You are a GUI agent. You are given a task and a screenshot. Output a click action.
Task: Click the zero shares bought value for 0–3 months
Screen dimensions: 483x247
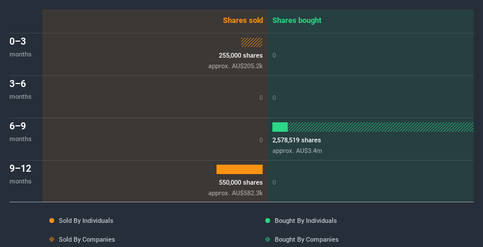pyautogui.click(x=274, y=55)
